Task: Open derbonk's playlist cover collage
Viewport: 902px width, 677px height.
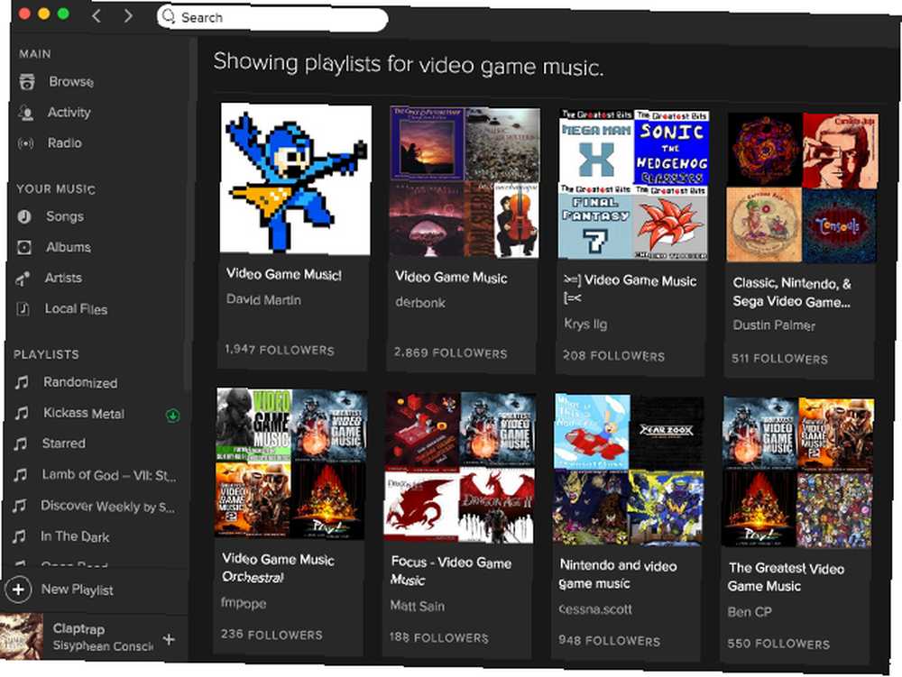Action: [x=465, y=182]
